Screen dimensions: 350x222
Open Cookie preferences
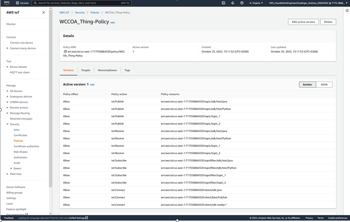pos(337,218)
